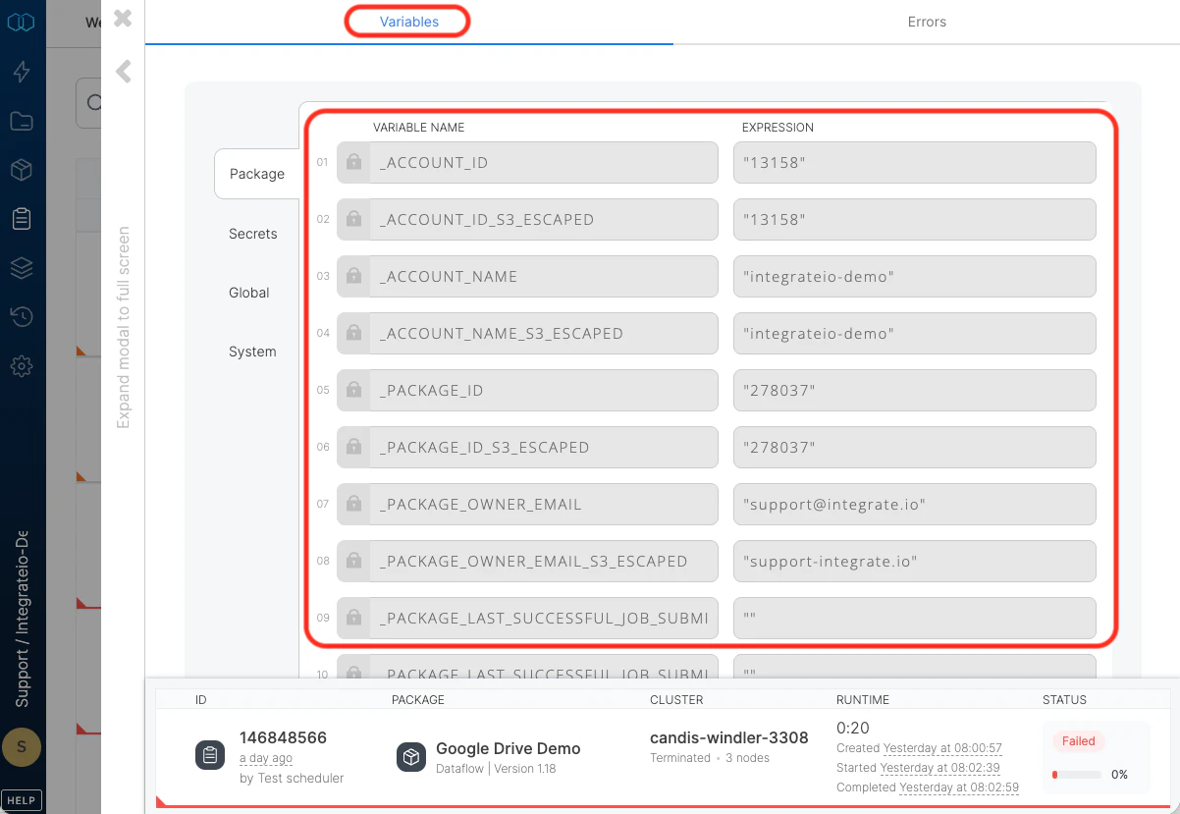This screenshot has width=1180, height=814.
Task: Click the "integrateio-demo" expression for _ACCOUNT_NAME
Action: [x=915, y=277]
